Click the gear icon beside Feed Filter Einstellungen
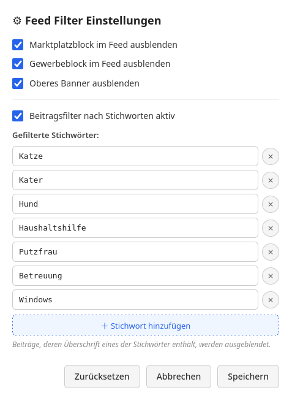 tap(17, 21)
